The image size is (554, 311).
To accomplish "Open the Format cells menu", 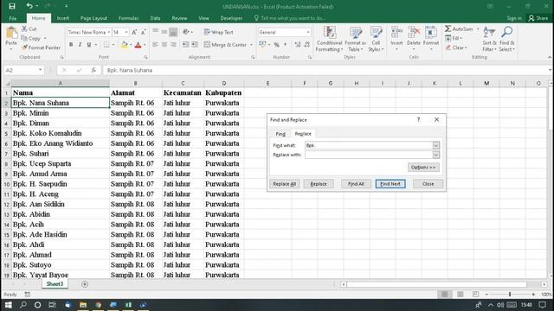I will pos(431,38).
